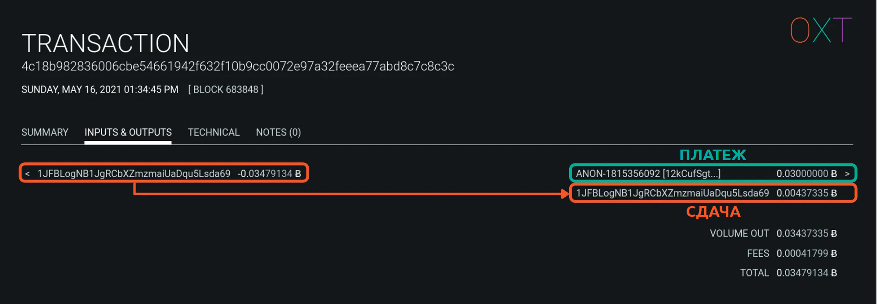
Task: Click the TRANSACTION heading
Action: point(105,43)
